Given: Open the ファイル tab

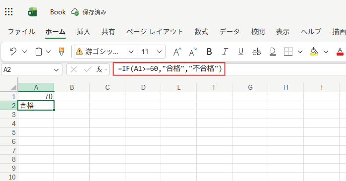Looking at the screenshot, I should click(x=21, y=32).
